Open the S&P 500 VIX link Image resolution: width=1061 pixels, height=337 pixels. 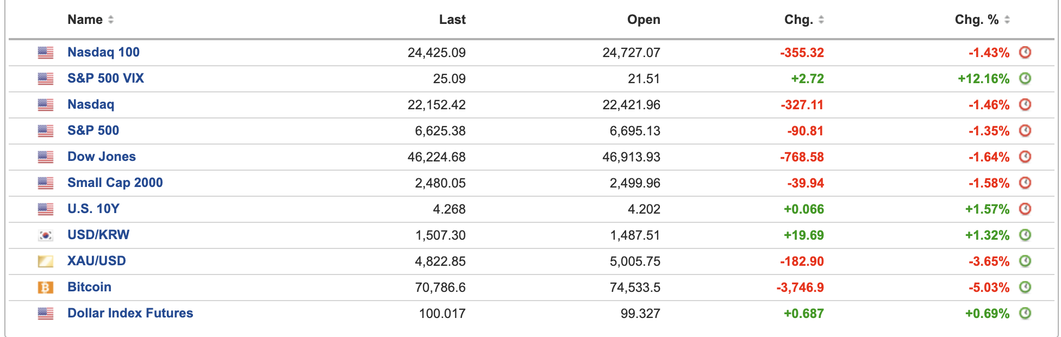tap(105, 78)
